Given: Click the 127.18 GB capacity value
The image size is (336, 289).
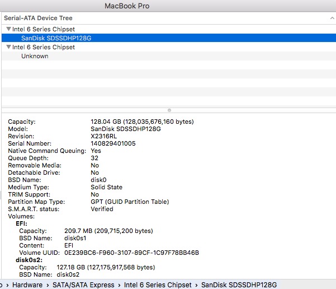Looking at the screenshot, I should [x=106, y=267].
